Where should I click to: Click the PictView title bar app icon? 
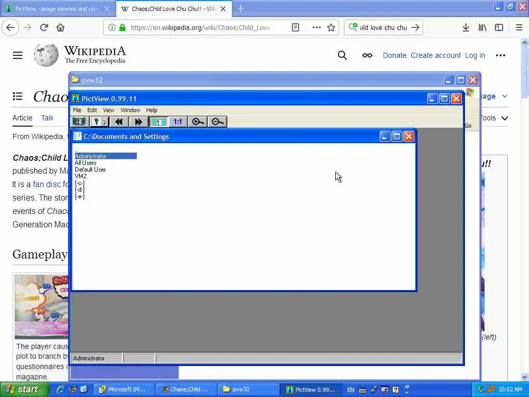point(75,99)
